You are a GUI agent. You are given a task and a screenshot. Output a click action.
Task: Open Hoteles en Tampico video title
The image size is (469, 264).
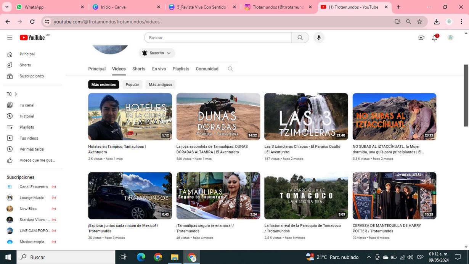tap(117, 149)
